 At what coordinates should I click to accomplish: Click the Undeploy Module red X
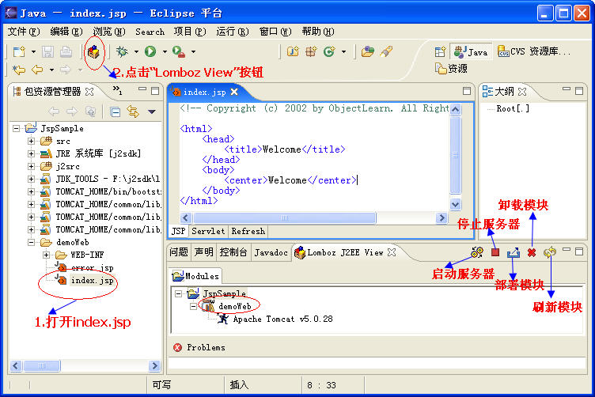pos(532,252)
